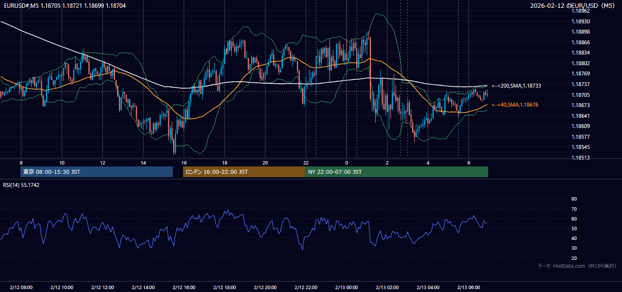622x292 pixels.
Task: Click RSI scale level 20
Action: point(574,258)
